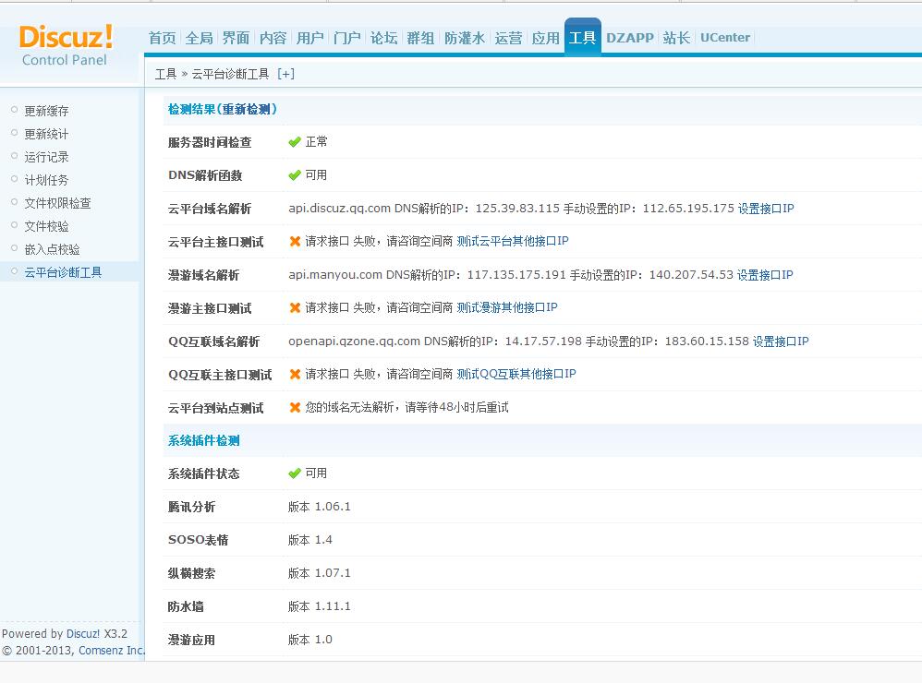Click the orange X icon beside 漫游主接口测试

(x=295, y=308)
